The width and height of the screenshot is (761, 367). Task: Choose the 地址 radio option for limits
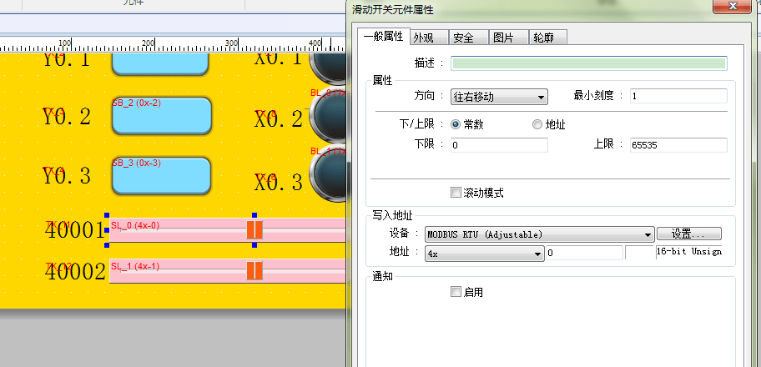[537, 124]
